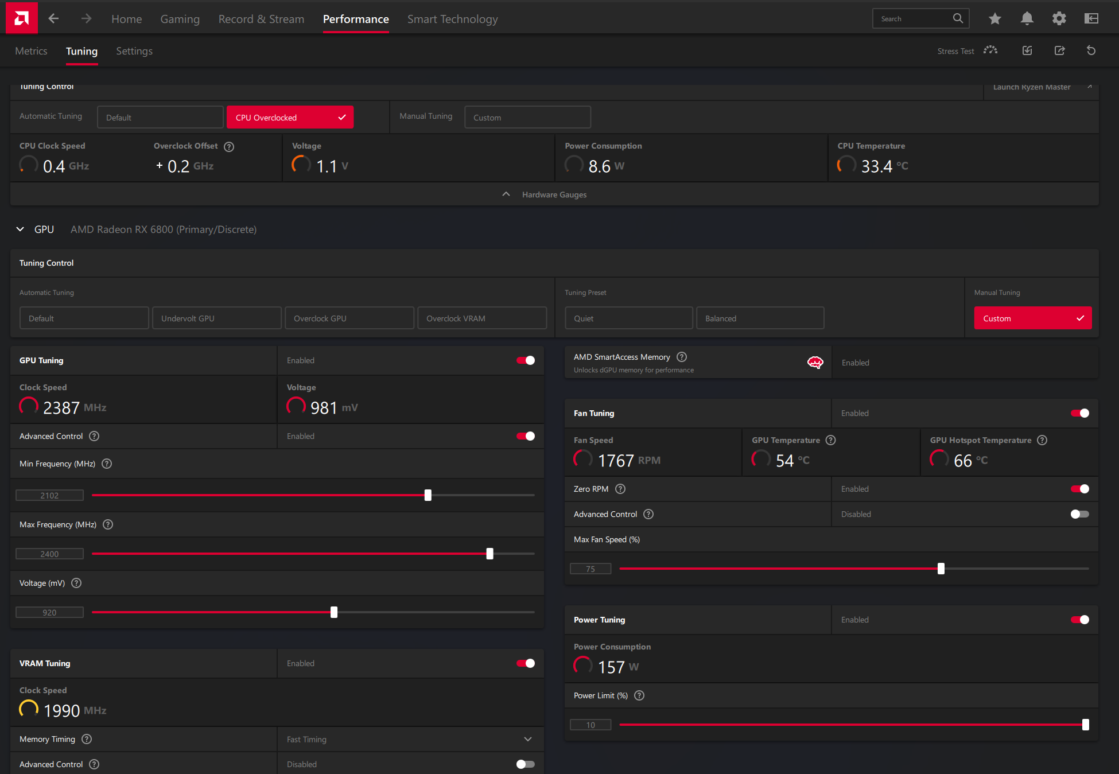Click the export profile icon
The image size is (1119, 774).
point(1059,50)
